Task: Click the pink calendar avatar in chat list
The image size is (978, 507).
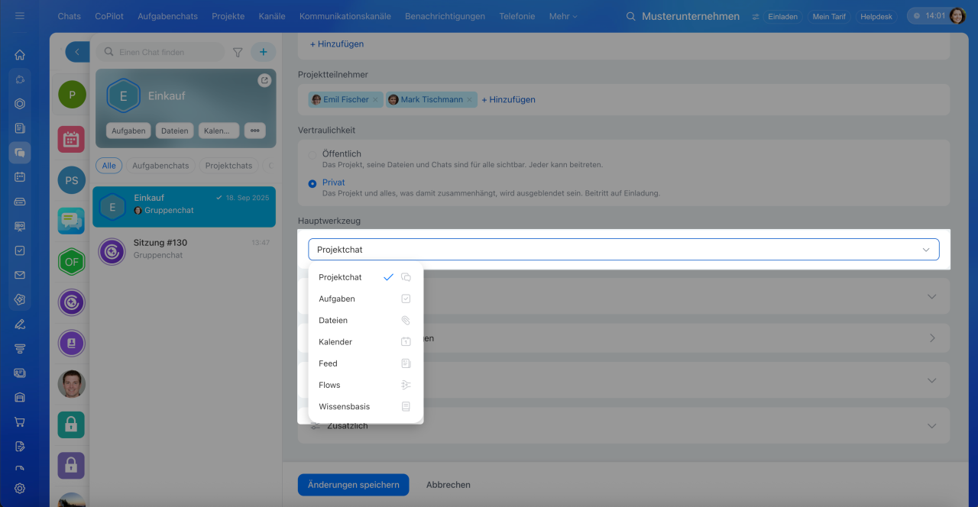Action: [71, 139]
